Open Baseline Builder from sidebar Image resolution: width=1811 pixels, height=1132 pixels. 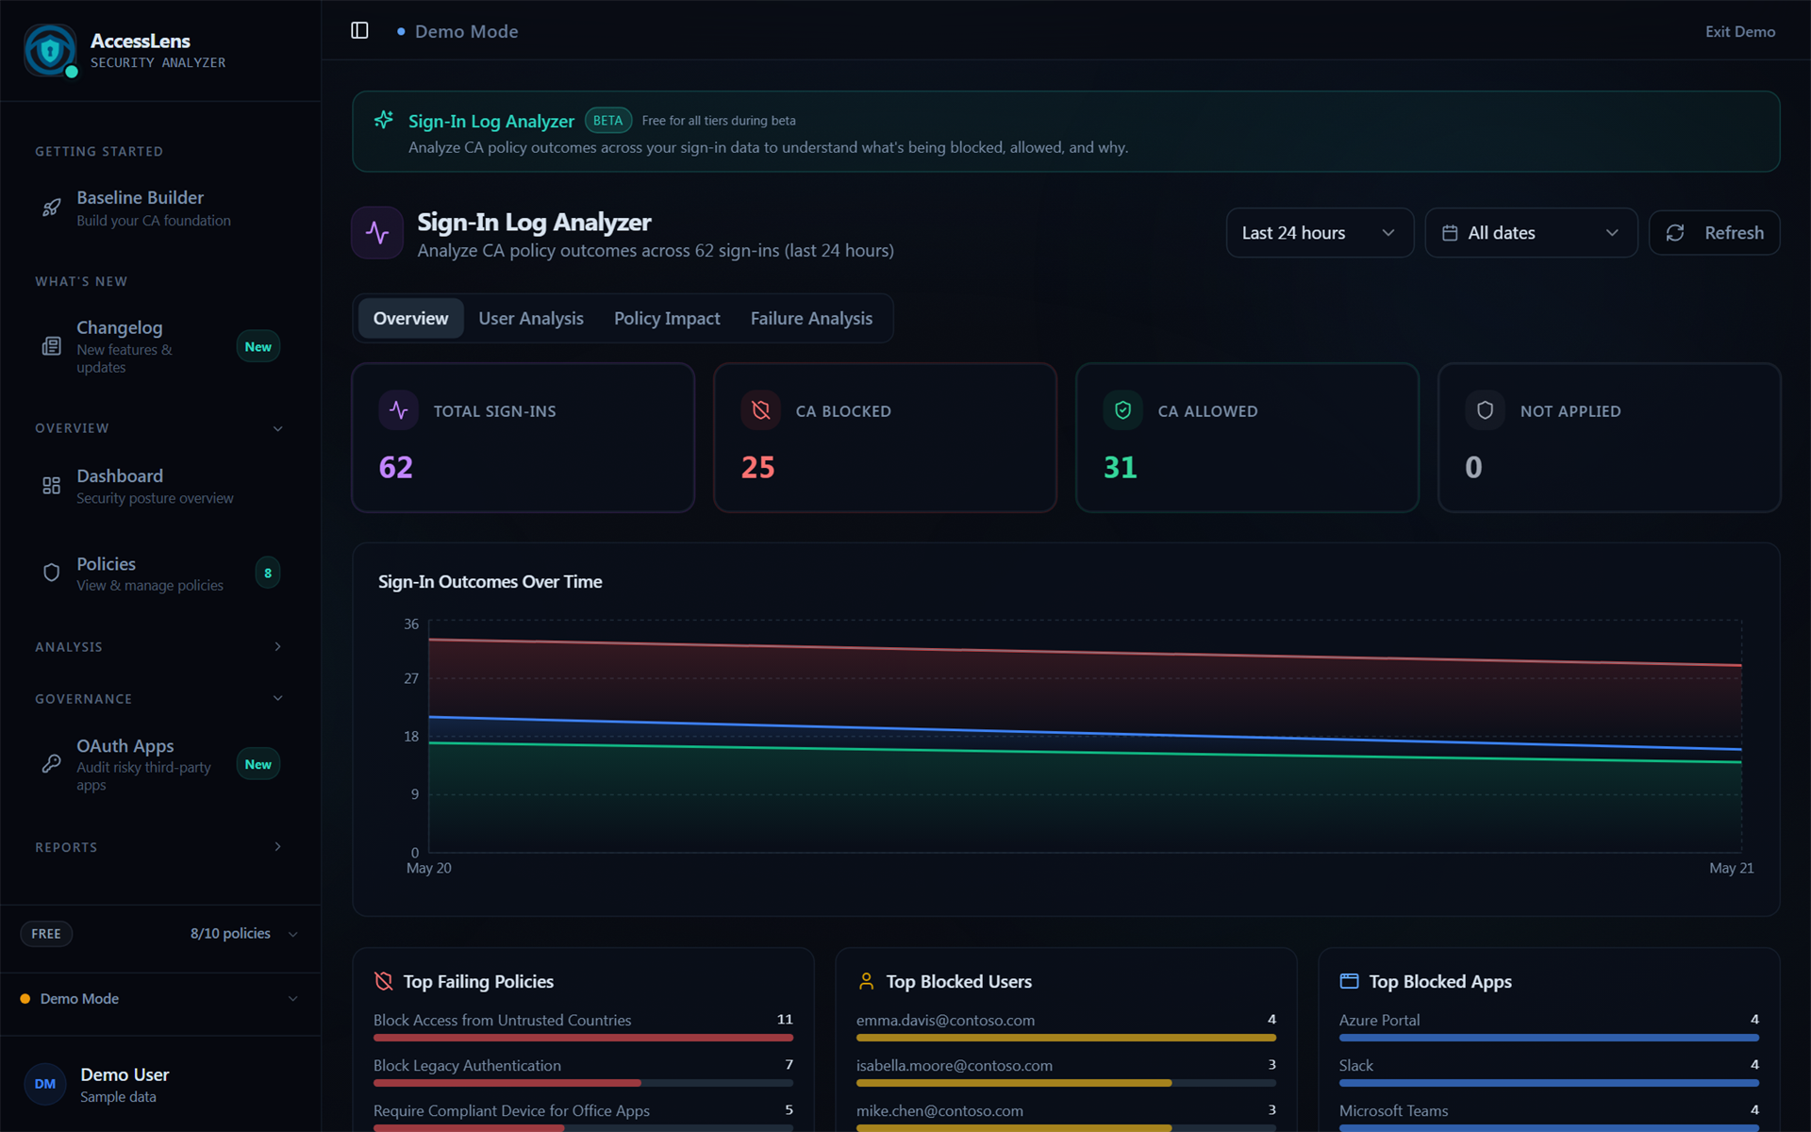tap(160, 208)
